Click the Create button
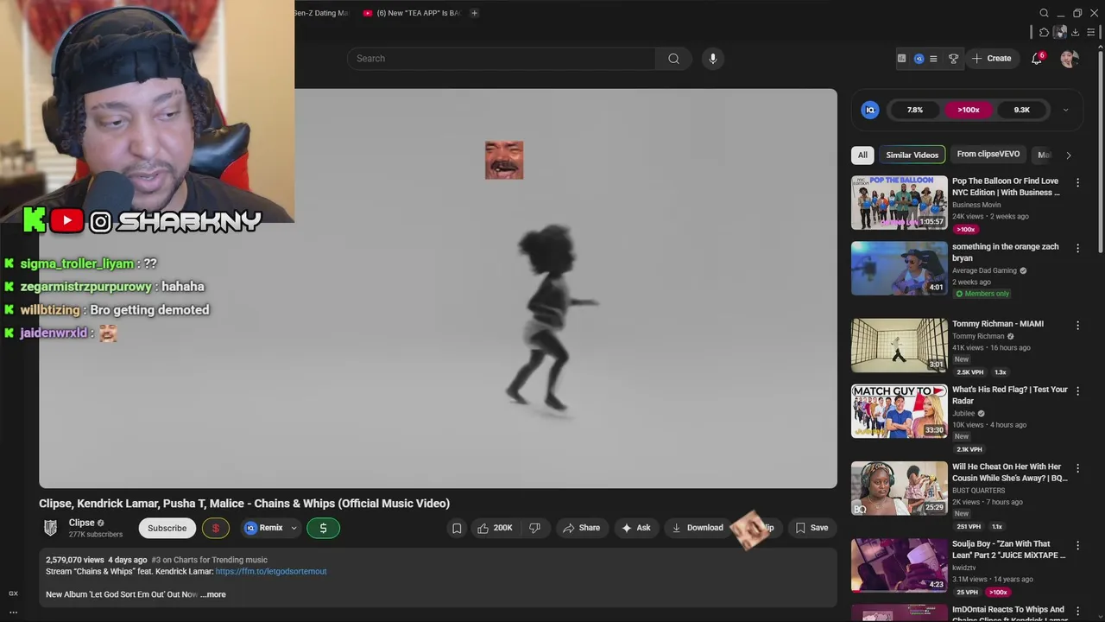Viewport: 1105px width, 622px height. [x=991, y=59]
